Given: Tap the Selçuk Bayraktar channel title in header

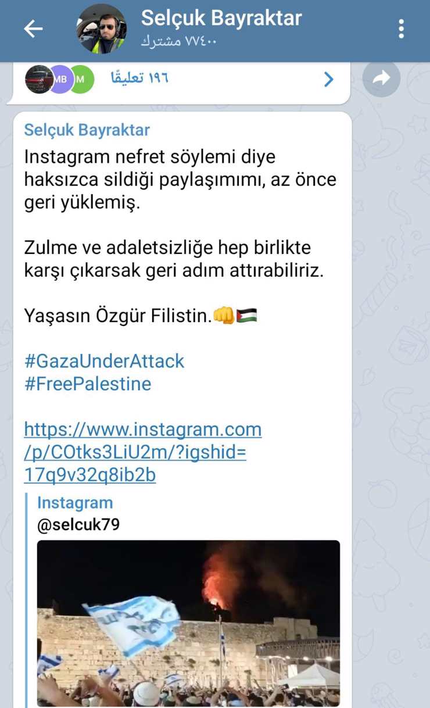Looking at the screenshot, I should coord(221,18).
